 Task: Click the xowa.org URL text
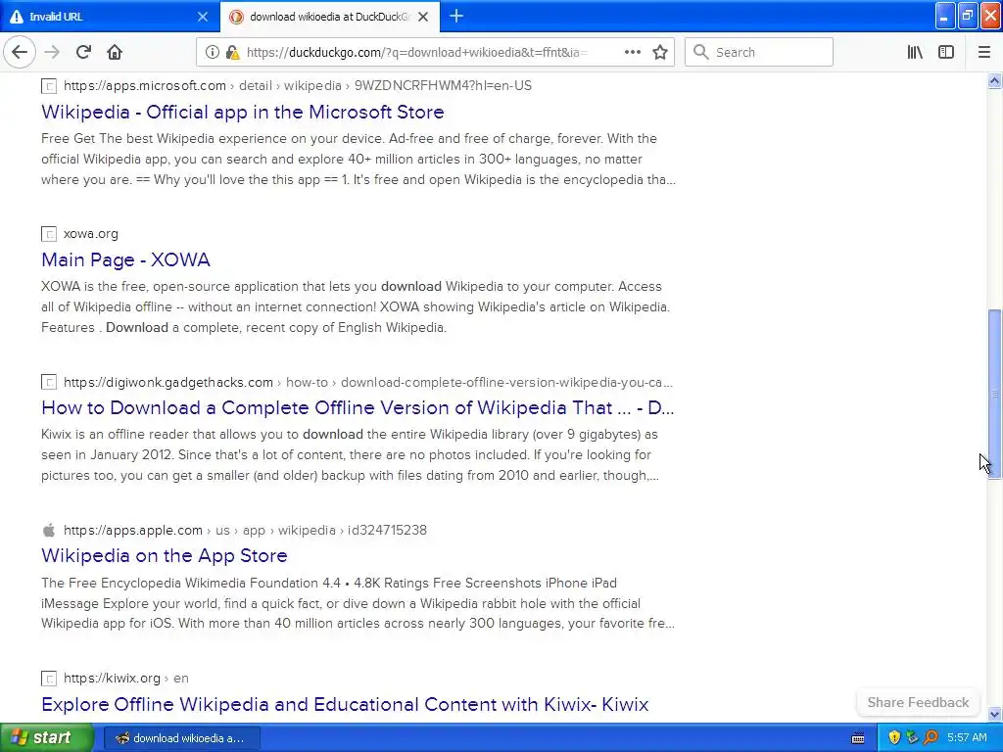[91, 233]
